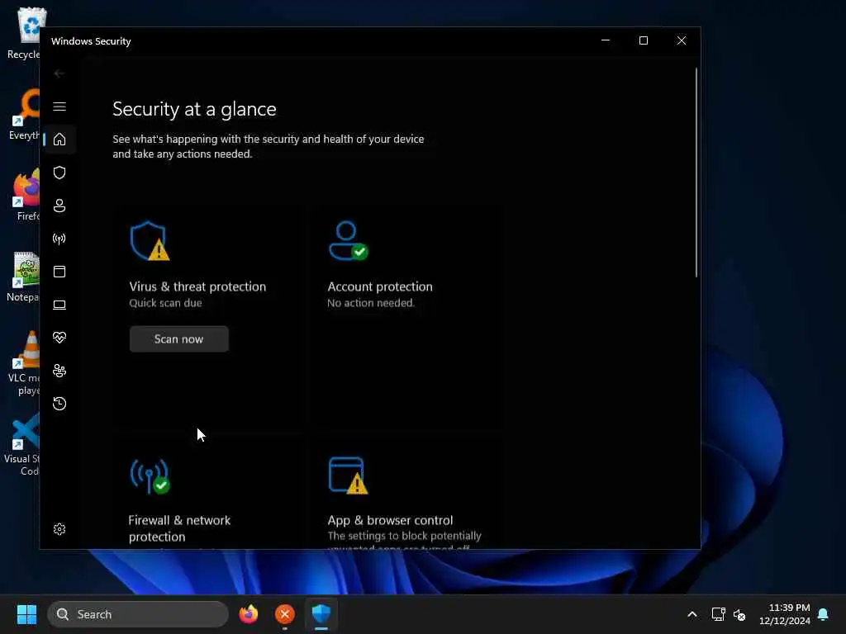The width and height of the screenshot is (846, 634).
Task: Click the Account protection tile icon
Action: click(348, 241)
